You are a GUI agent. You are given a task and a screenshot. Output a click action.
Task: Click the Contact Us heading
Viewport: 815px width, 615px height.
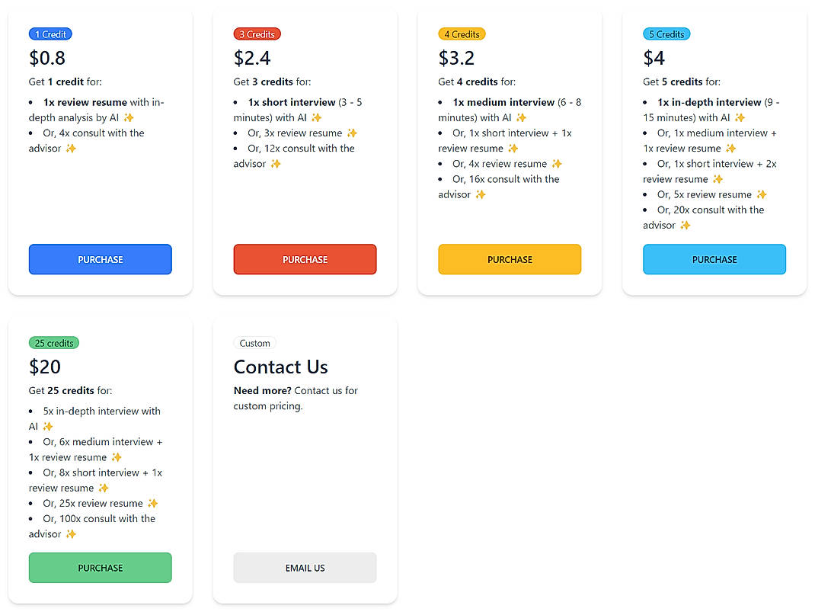[x=280, y=367]
